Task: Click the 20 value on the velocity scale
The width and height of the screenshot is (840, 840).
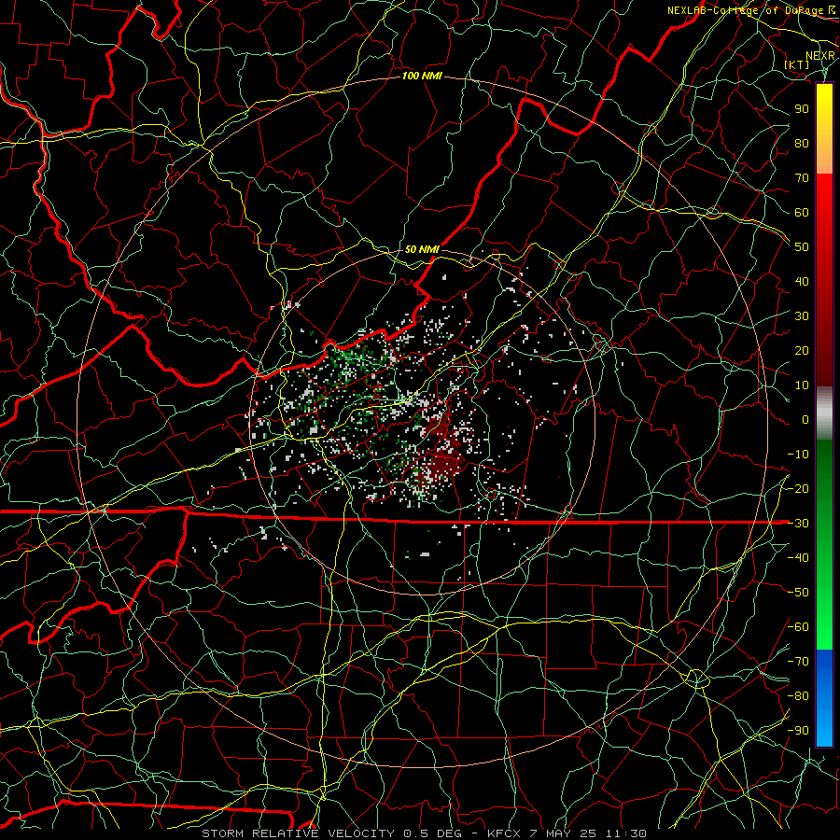Action: pyautogui.click(x=802, y=351)
